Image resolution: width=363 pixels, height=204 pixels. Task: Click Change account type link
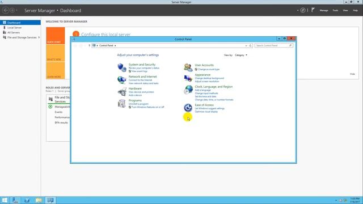tap(209, 69)
